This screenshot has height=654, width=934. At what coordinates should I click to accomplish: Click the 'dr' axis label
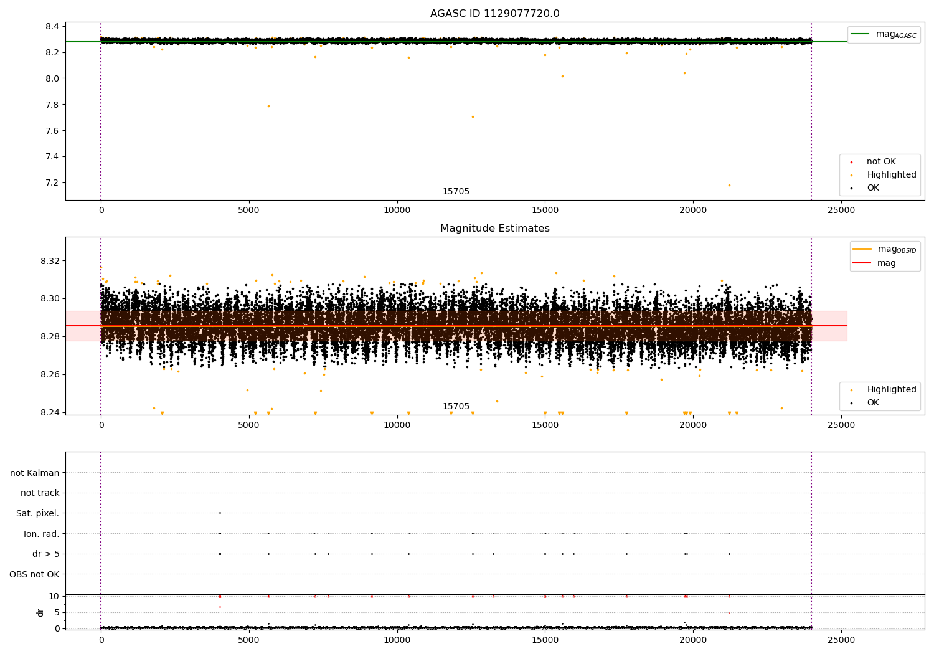[x=40, y=612]
